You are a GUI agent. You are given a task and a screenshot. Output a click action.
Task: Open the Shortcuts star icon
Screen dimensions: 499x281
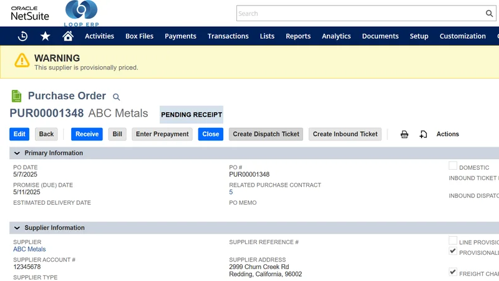click(x=45, y=36)
